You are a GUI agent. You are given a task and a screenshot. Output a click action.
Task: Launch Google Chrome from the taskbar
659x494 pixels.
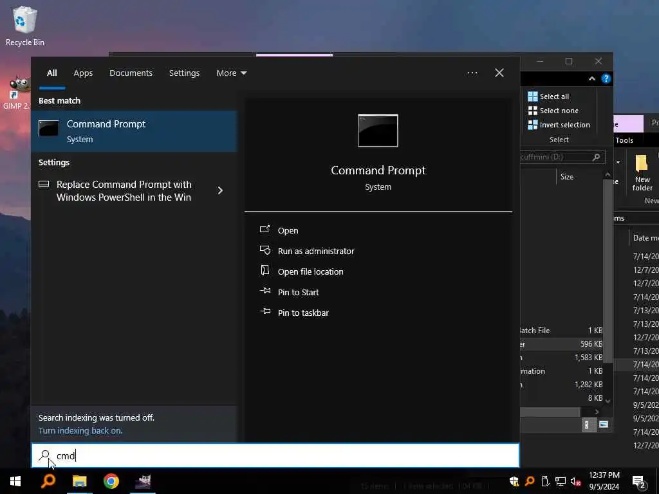click(111, 481)
